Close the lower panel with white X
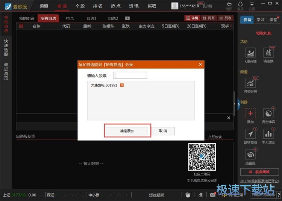The height and width of the screenshot is (201, 282). (229, 118)
